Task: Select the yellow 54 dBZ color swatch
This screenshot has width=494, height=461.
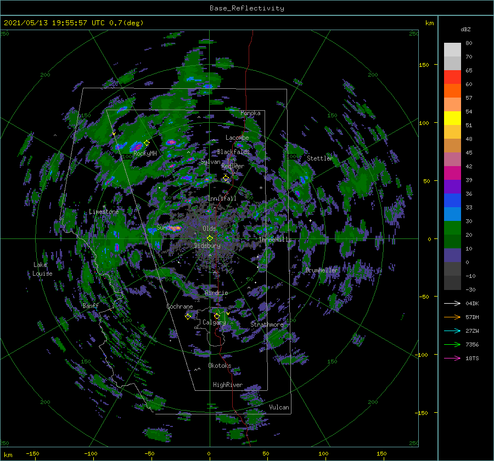Action: [x=452, y=118]
